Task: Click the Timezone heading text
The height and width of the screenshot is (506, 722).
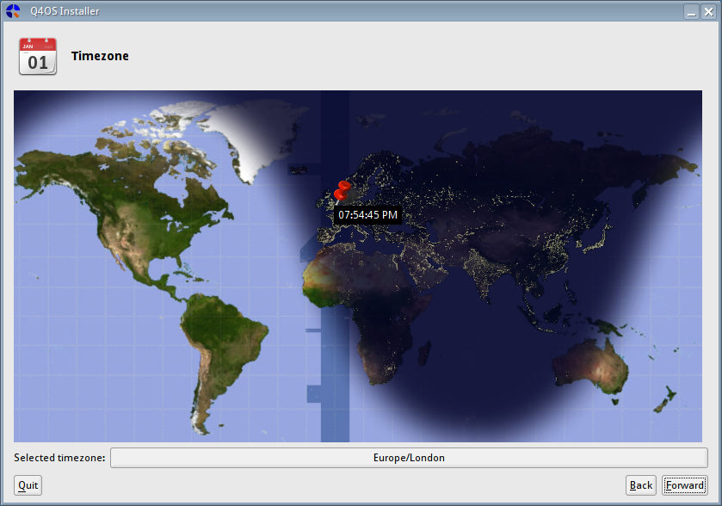Action: [100, 56]
